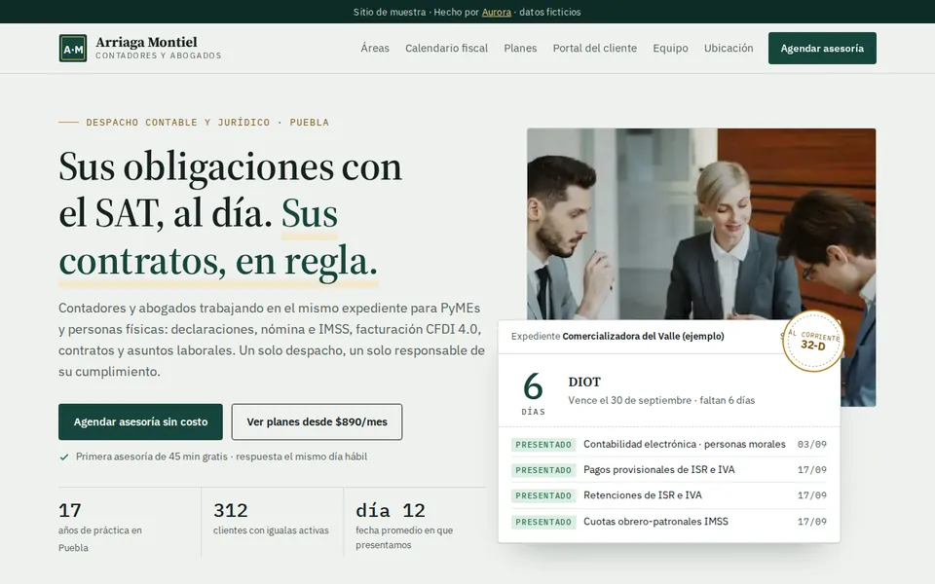This screenshot has height=584, width=935.
Task: Click the A·M logo icon
Action: click(x=73, y=49)
